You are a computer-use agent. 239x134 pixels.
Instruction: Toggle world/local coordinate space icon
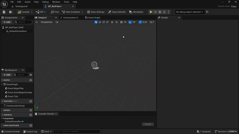point(112,22)
